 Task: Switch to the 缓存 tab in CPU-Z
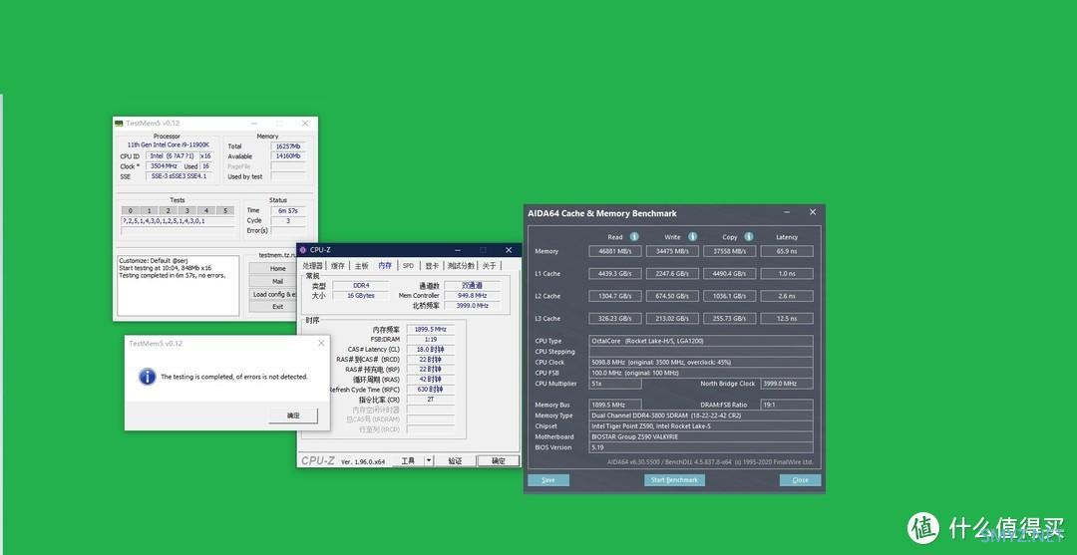[338, 265]
